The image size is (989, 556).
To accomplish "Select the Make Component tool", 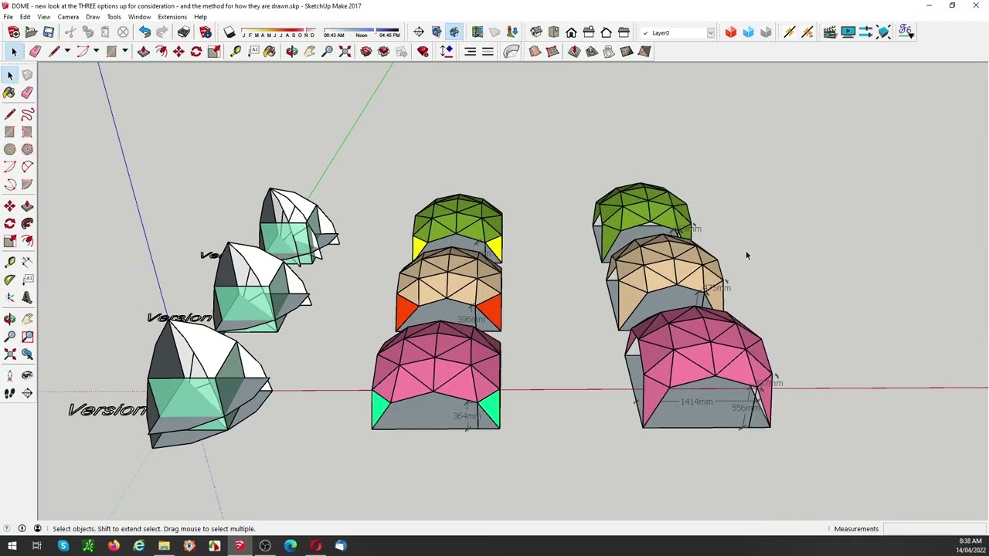I will tap(27, 75).
